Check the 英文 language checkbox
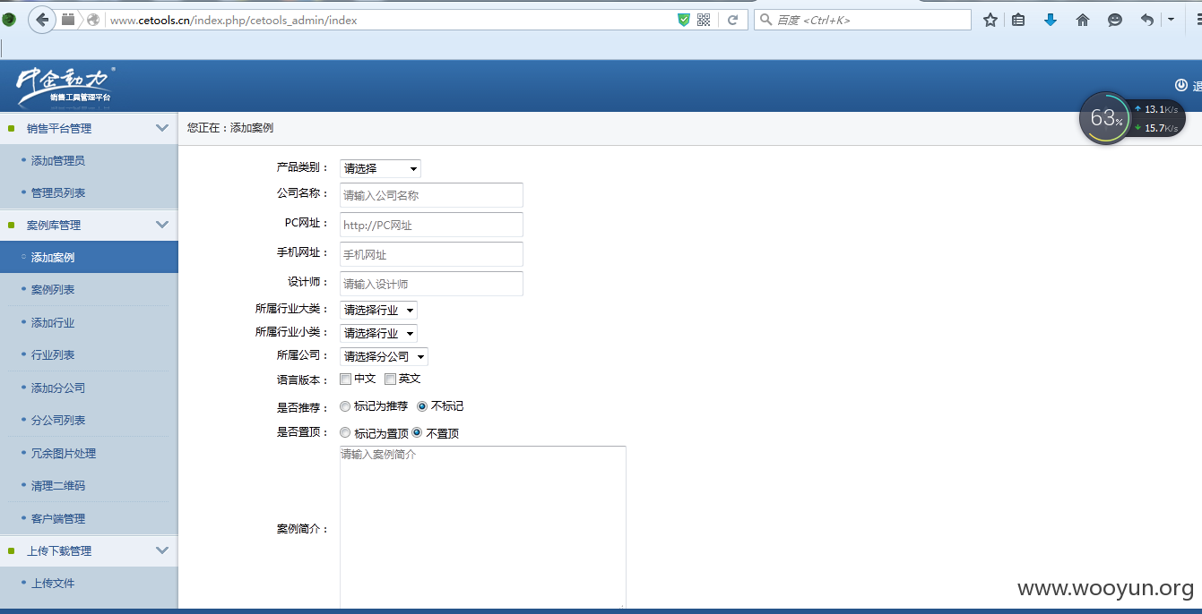 pyautogui.click(x=390, y=379)
